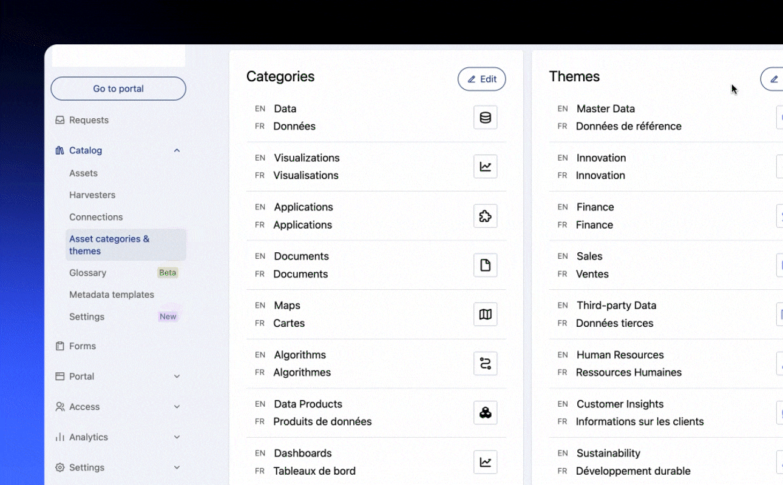
Task: Open Metadata templates in the Catalog menu
Action: point(112,295)
